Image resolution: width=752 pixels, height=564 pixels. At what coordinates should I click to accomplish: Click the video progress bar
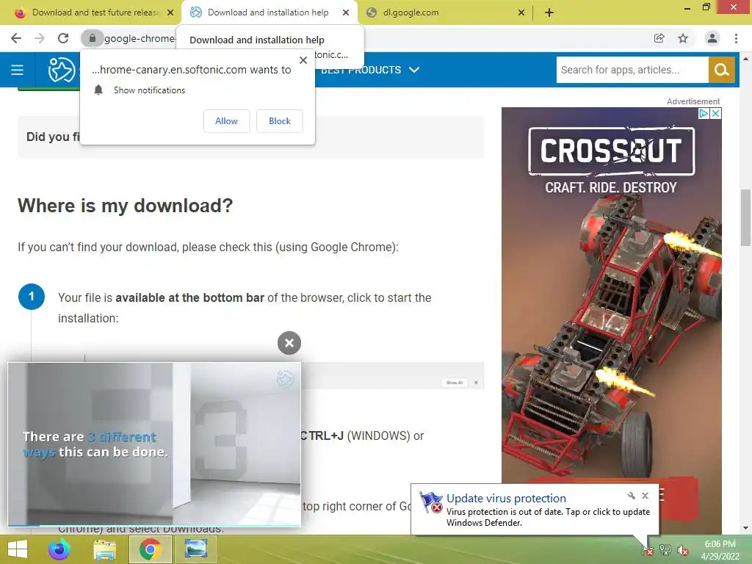pos(154,526)
